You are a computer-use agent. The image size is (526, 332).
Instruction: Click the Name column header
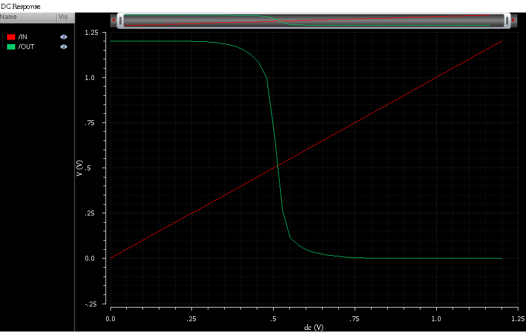[x=28, y=17]
